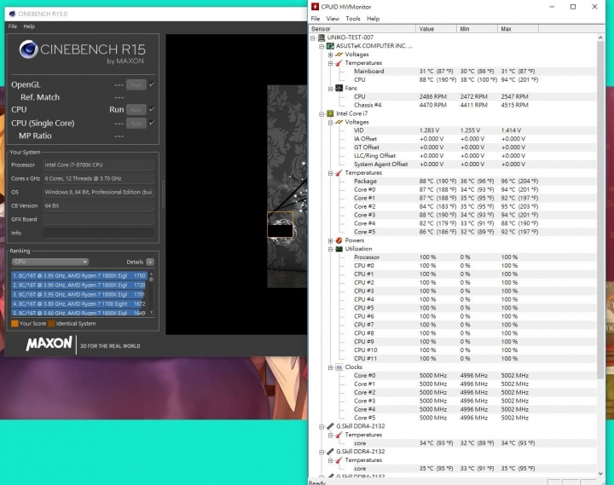Click the Intel Core i7 Temperatures icon
This screenshot has height=485, width=614.
click(339, 173)
